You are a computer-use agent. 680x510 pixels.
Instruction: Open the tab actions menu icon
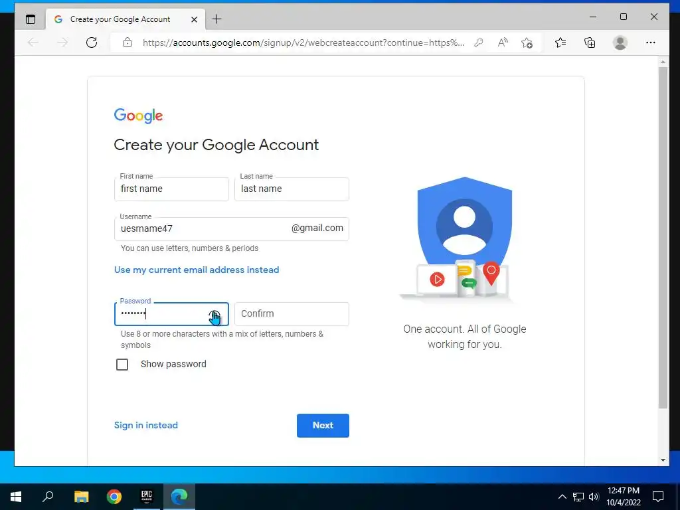pos(31,19)
